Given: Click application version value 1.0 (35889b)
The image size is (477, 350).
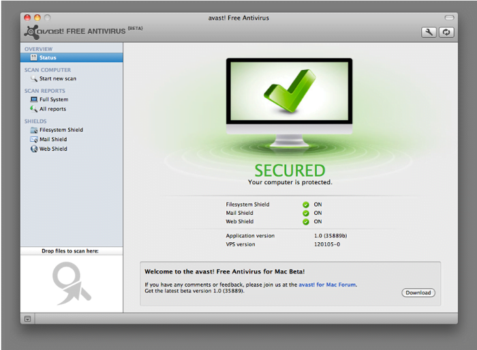Looking at the screenshot, I should point(330,236).
